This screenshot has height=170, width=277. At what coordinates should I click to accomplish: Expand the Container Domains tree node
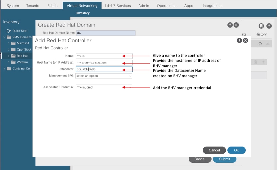(4, 69)
